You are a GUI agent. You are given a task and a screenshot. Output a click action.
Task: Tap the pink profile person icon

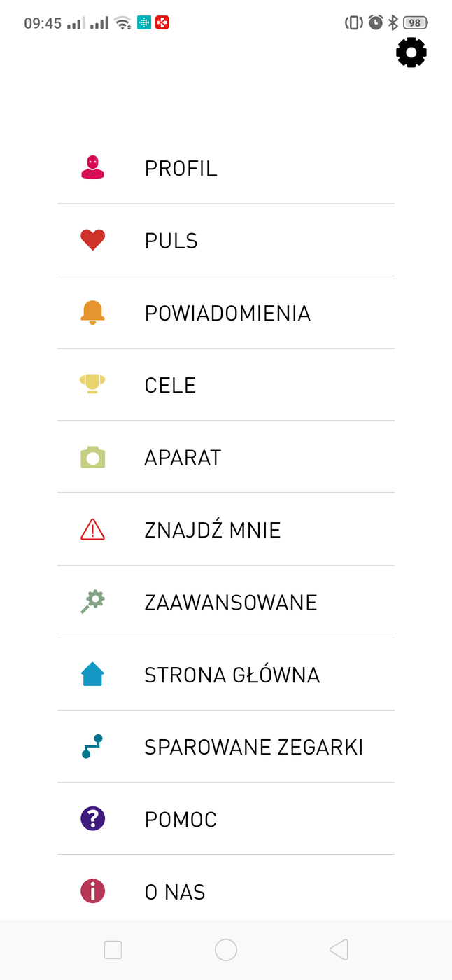coord(92,168)
